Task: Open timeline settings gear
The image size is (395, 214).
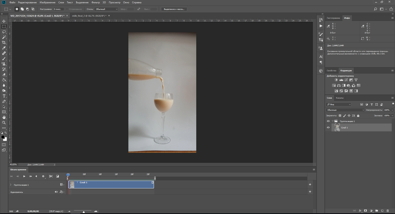Action: click(43, 176)
